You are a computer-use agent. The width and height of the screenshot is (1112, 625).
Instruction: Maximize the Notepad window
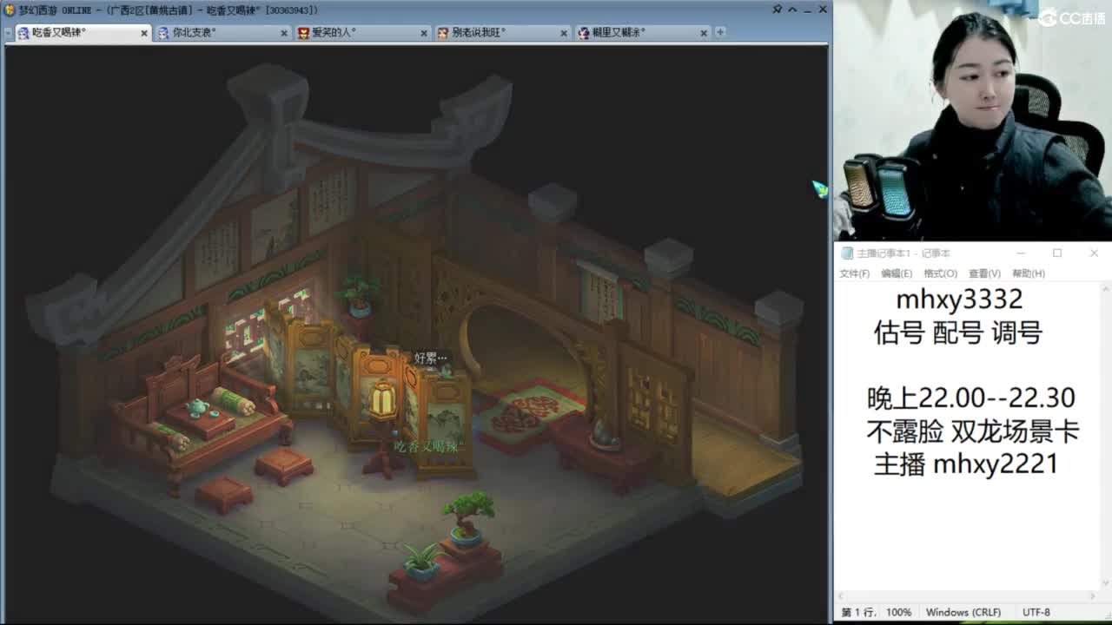[1057, 253]
